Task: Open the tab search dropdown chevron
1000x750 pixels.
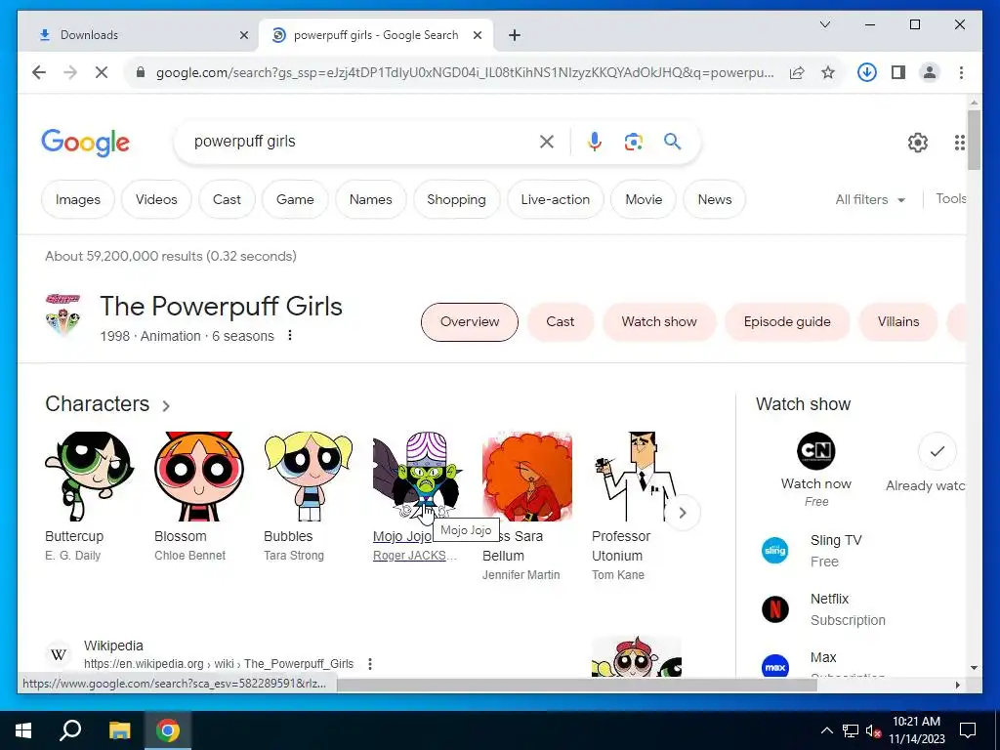Action: pos(824,24)
